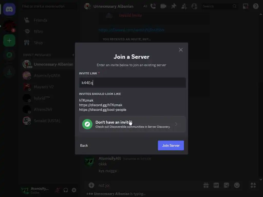Toggle headphones deafen in user panel
The image size is (263, 197).
click(x=66, y=190)
